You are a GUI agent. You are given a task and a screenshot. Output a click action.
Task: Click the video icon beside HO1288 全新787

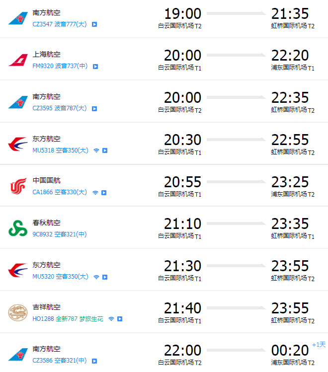(120, 319)
